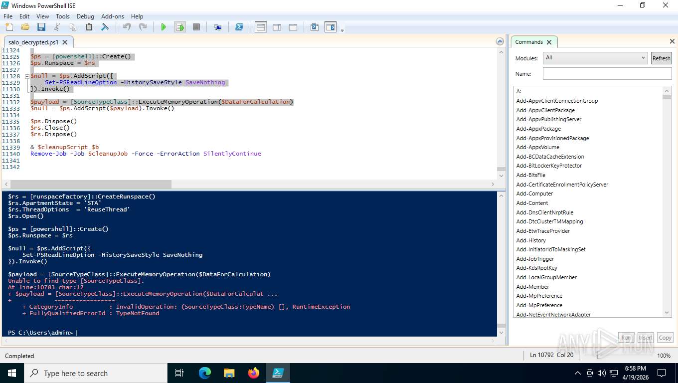Show script pane maximized layout icon
The height and width of the screenshot is (383, 678).
point(293,27)
